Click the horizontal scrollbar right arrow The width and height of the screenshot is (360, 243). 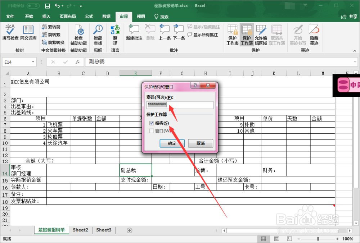(x=350, y=230)
